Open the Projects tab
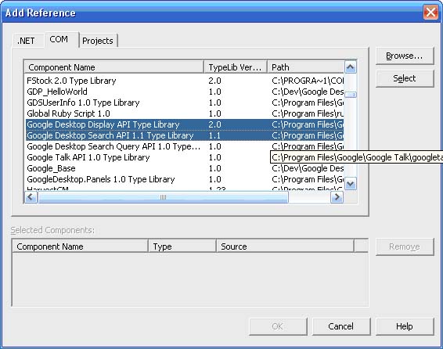 (98, 41)
